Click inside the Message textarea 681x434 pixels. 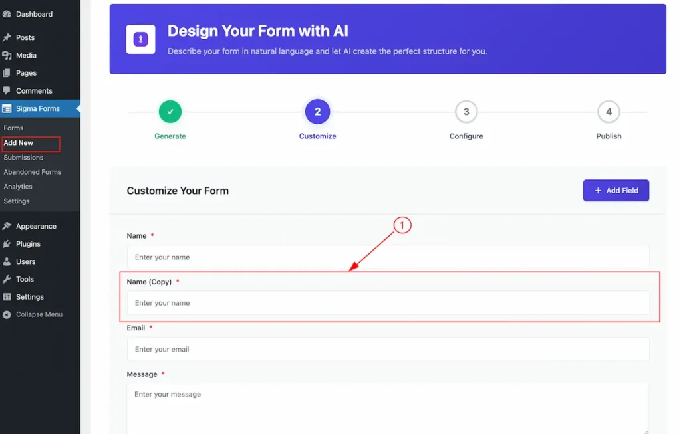[388, 408]
